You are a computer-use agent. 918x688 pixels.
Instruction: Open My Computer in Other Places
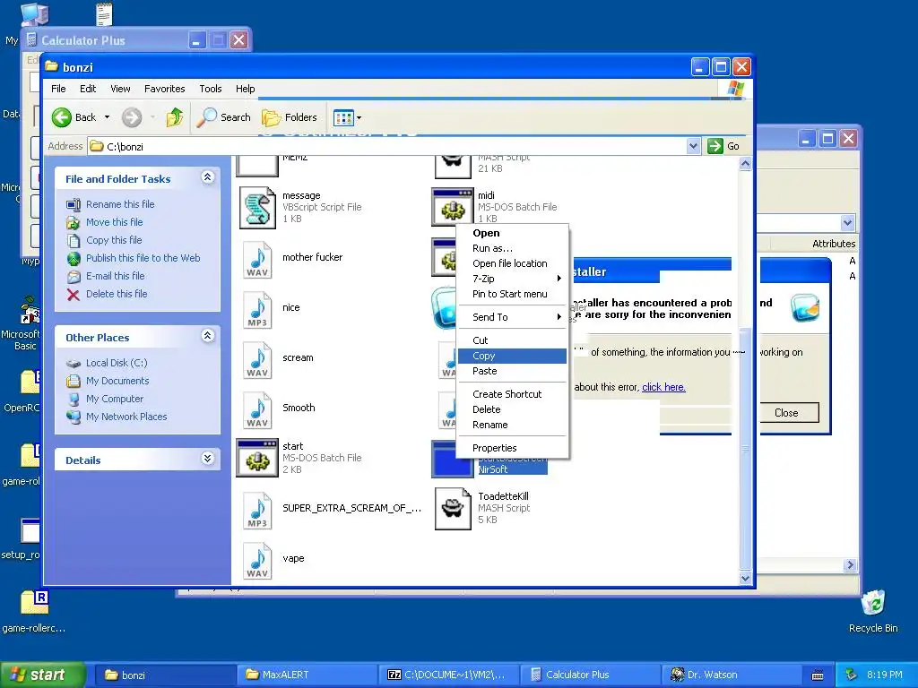point(114,399)
